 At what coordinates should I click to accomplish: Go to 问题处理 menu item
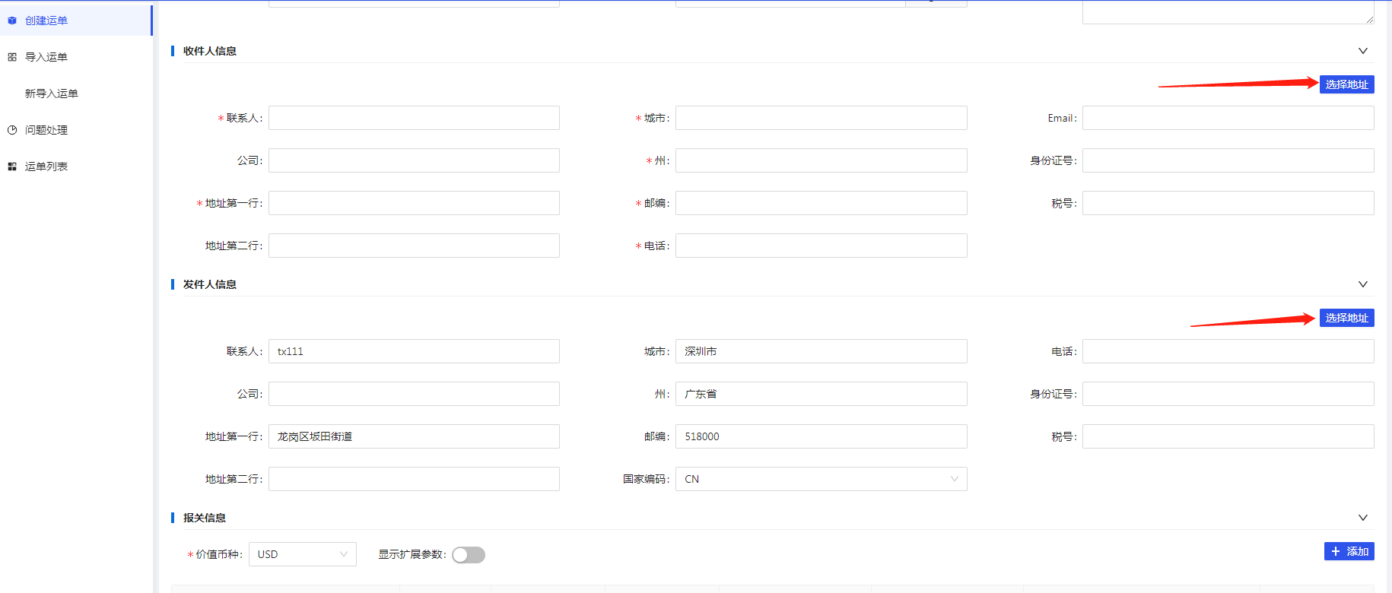click(76, 130)
